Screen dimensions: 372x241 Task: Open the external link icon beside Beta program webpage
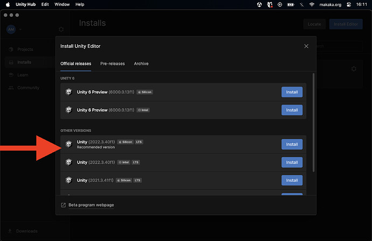pyautogui.click(x=63, y=205)
